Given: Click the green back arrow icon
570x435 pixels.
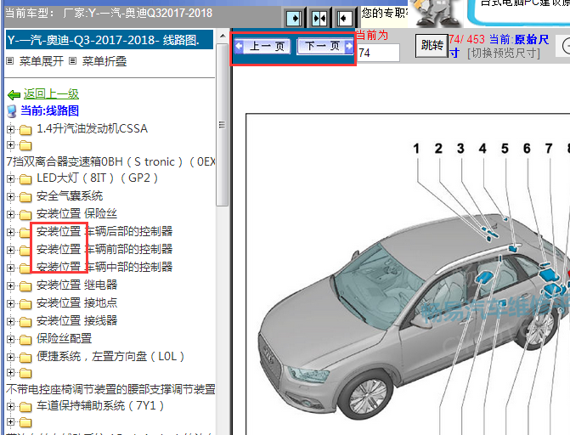Looking at the screenshot, I should pos(14,95).
